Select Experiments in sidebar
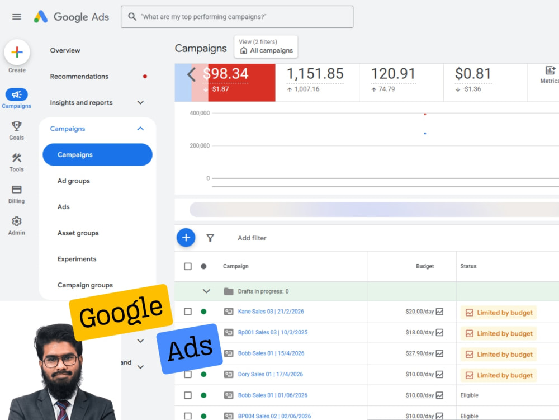This screenshot has width=559, height=420. [77, 259]
